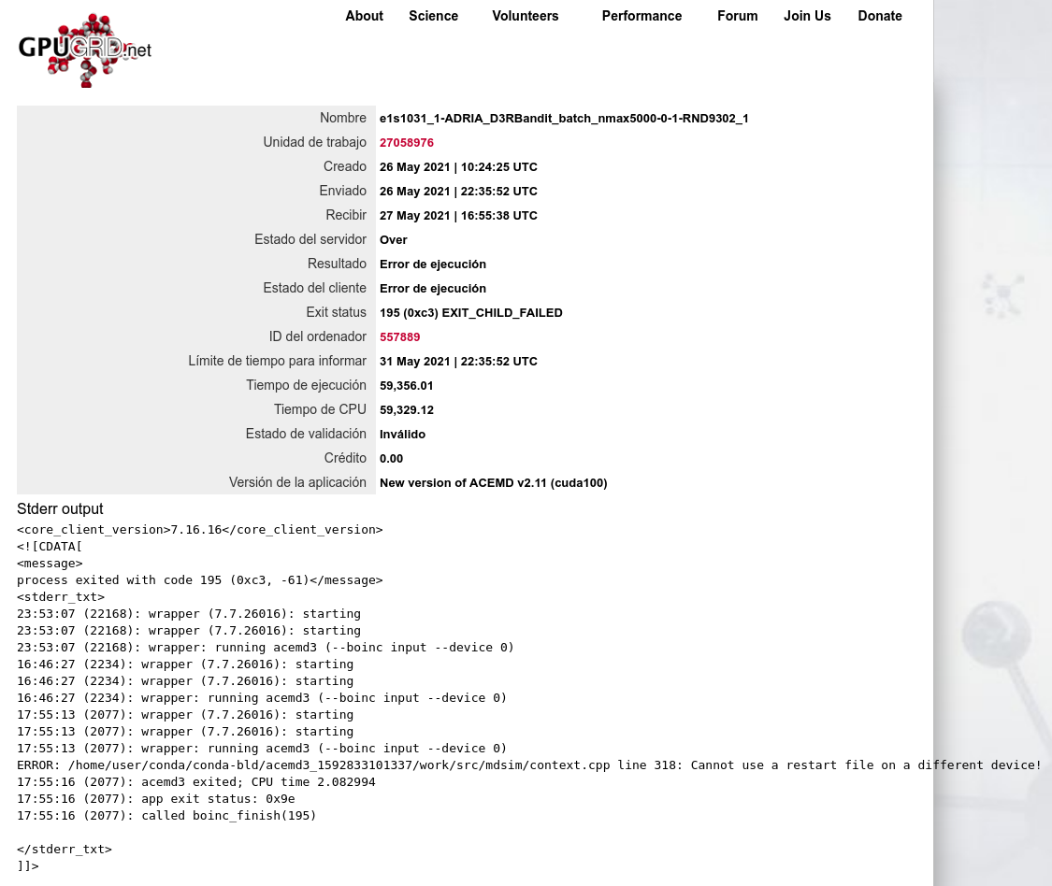Open the About menu item
The image size is (1052, 886).
[x=364, y=16]
